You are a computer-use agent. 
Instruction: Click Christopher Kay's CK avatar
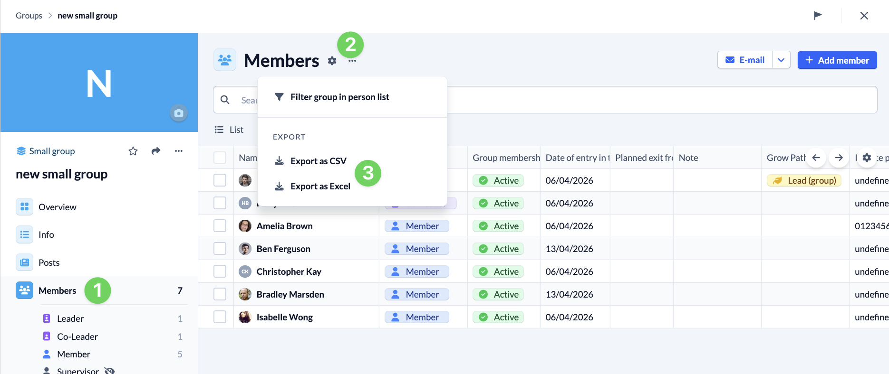[245, 271]
